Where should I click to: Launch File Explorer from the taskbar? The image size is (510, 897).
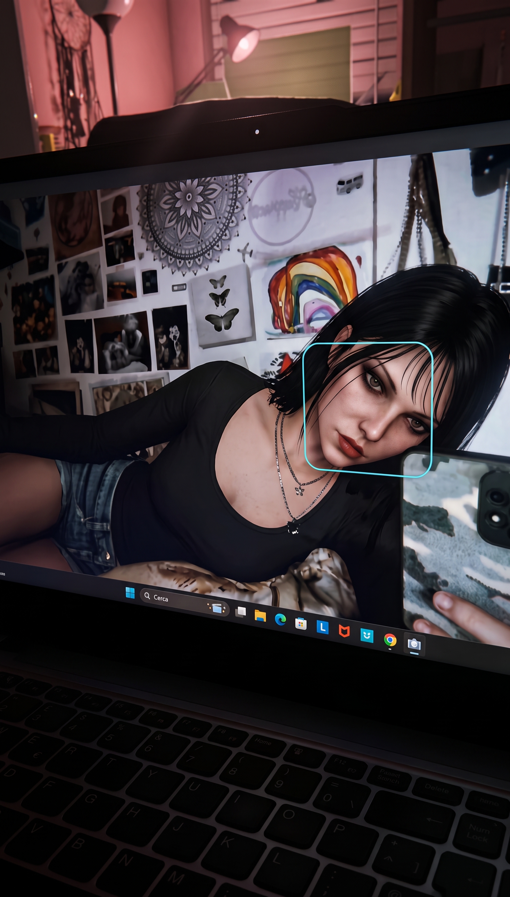[260, 616]
